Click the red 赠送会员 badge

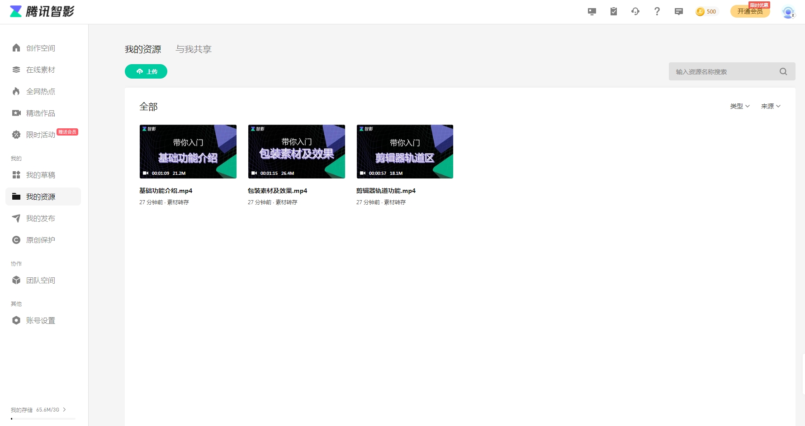click(x=67, y=132)
